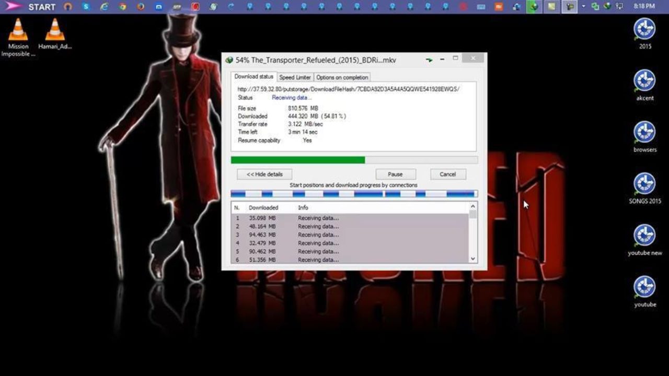
Task: Launch Internet Explorer from the taskbar
Action: (x=104, y=7)
